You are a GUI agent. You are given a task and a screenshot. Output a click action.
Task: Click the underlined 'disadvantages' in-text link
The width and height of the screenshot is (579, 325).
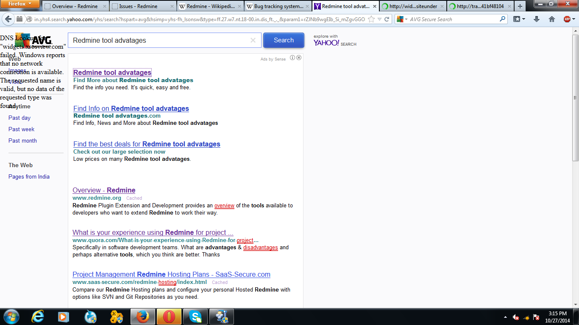tap(261, 248)
